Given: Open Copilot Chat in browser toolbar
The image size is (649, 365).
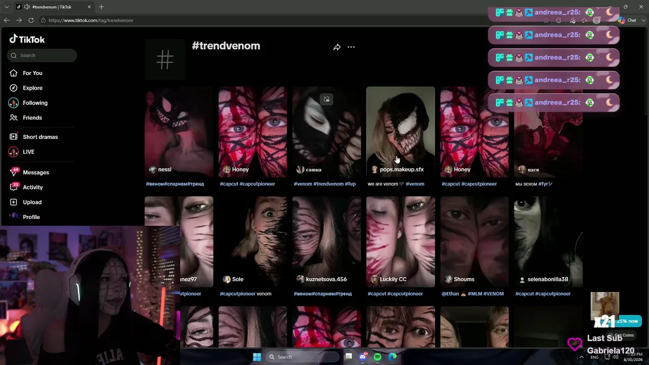Looking at the screenshot, I should (x=627, y=20).
